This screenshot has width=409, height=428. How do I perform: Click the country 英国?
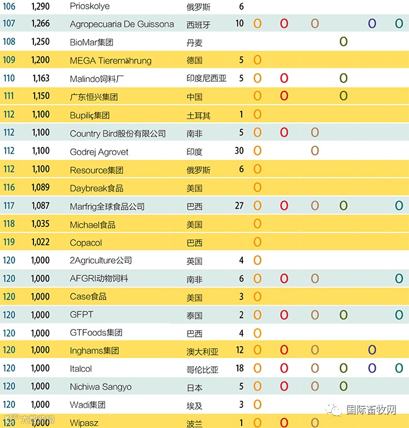194,261
